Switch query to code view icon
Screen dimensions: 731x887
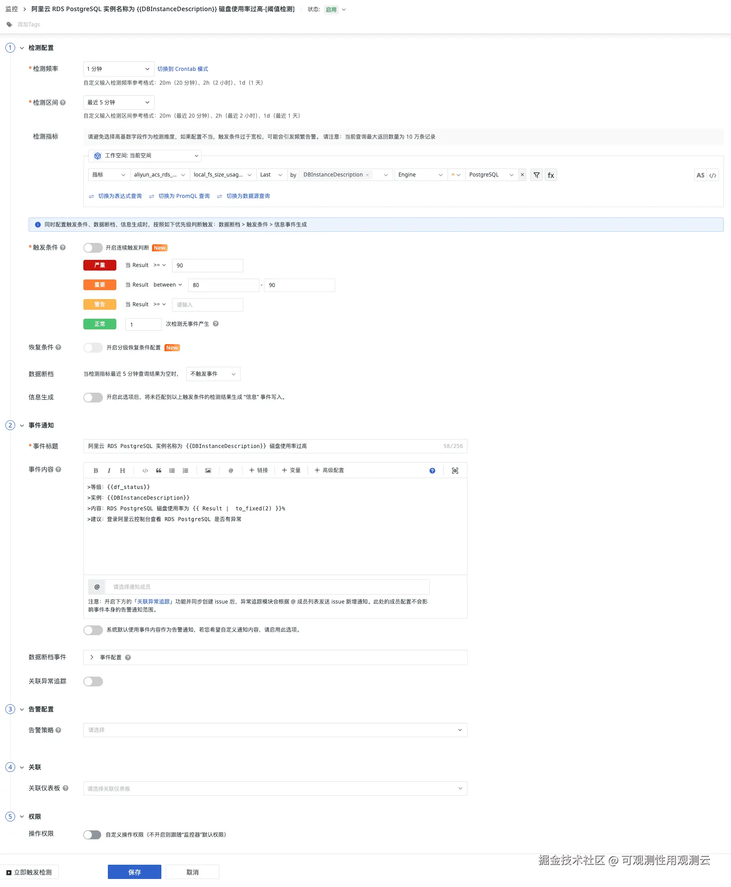[x=713, y=175]
